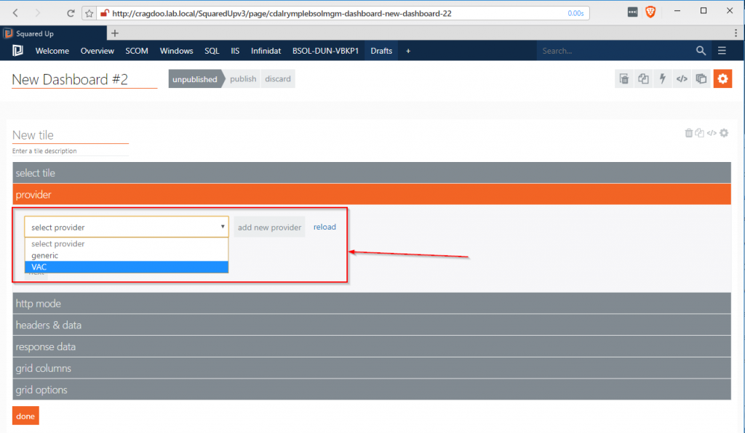Click the reload link
The image size is (745, 433).
[324, 227]
